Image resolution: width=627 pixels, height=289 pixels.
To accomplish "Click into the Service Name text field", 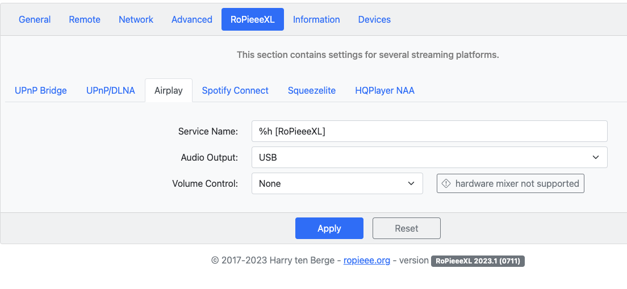I will pos(429,131).
